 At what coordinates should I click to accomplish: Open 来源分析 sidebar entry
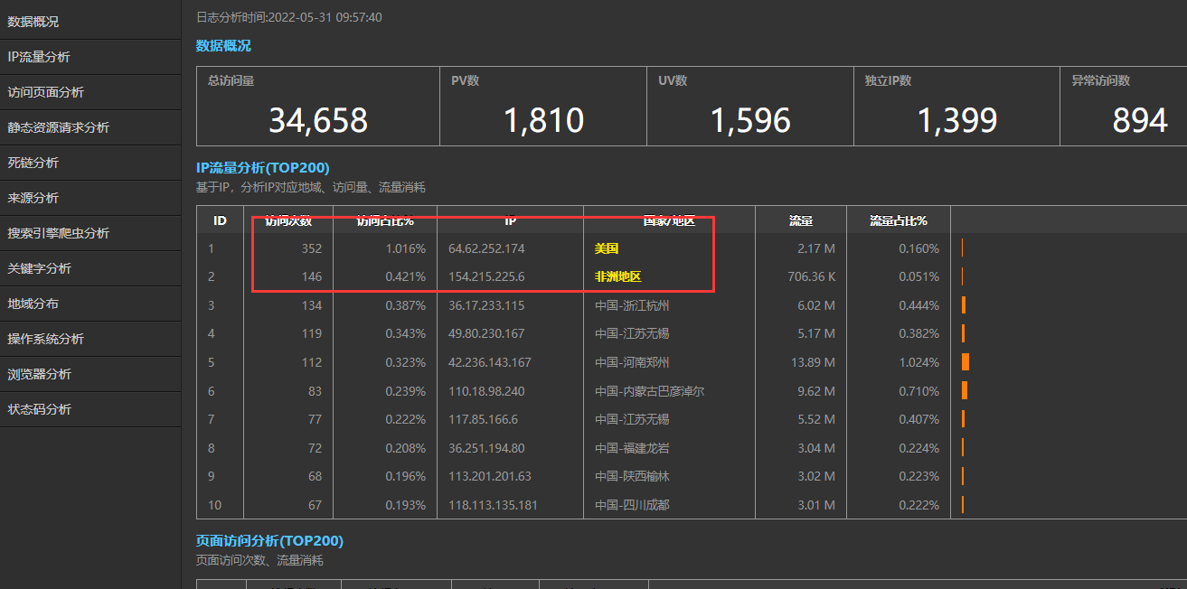(x=33, y=198)
